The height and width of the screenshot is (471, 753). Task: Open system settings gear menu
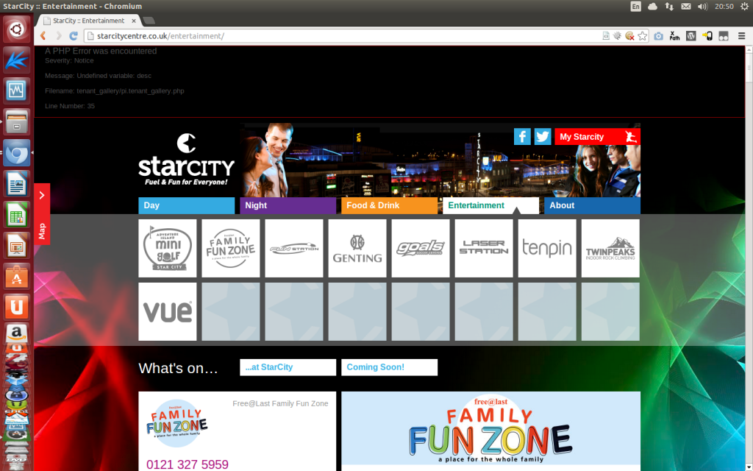tap(744, 6)
